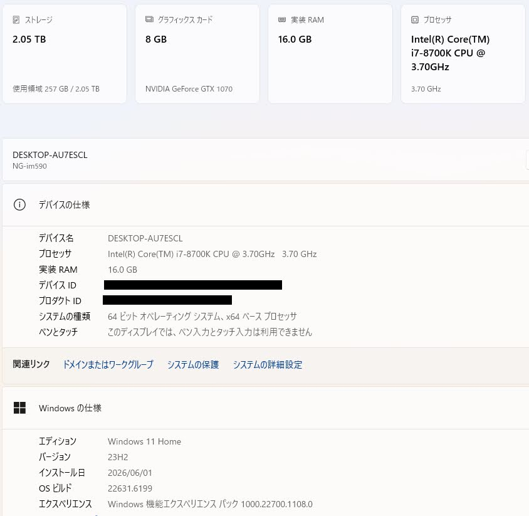Click the device specifications info icon

coord(19,204)
